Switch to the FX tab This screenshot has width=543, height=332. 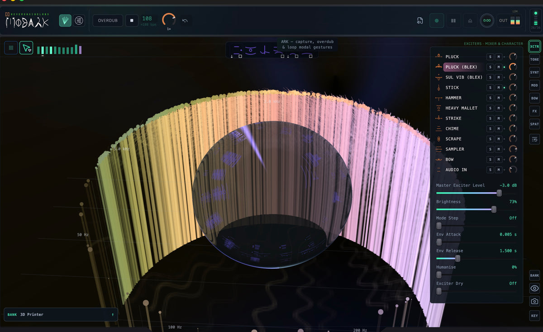(x=534, y=111)
